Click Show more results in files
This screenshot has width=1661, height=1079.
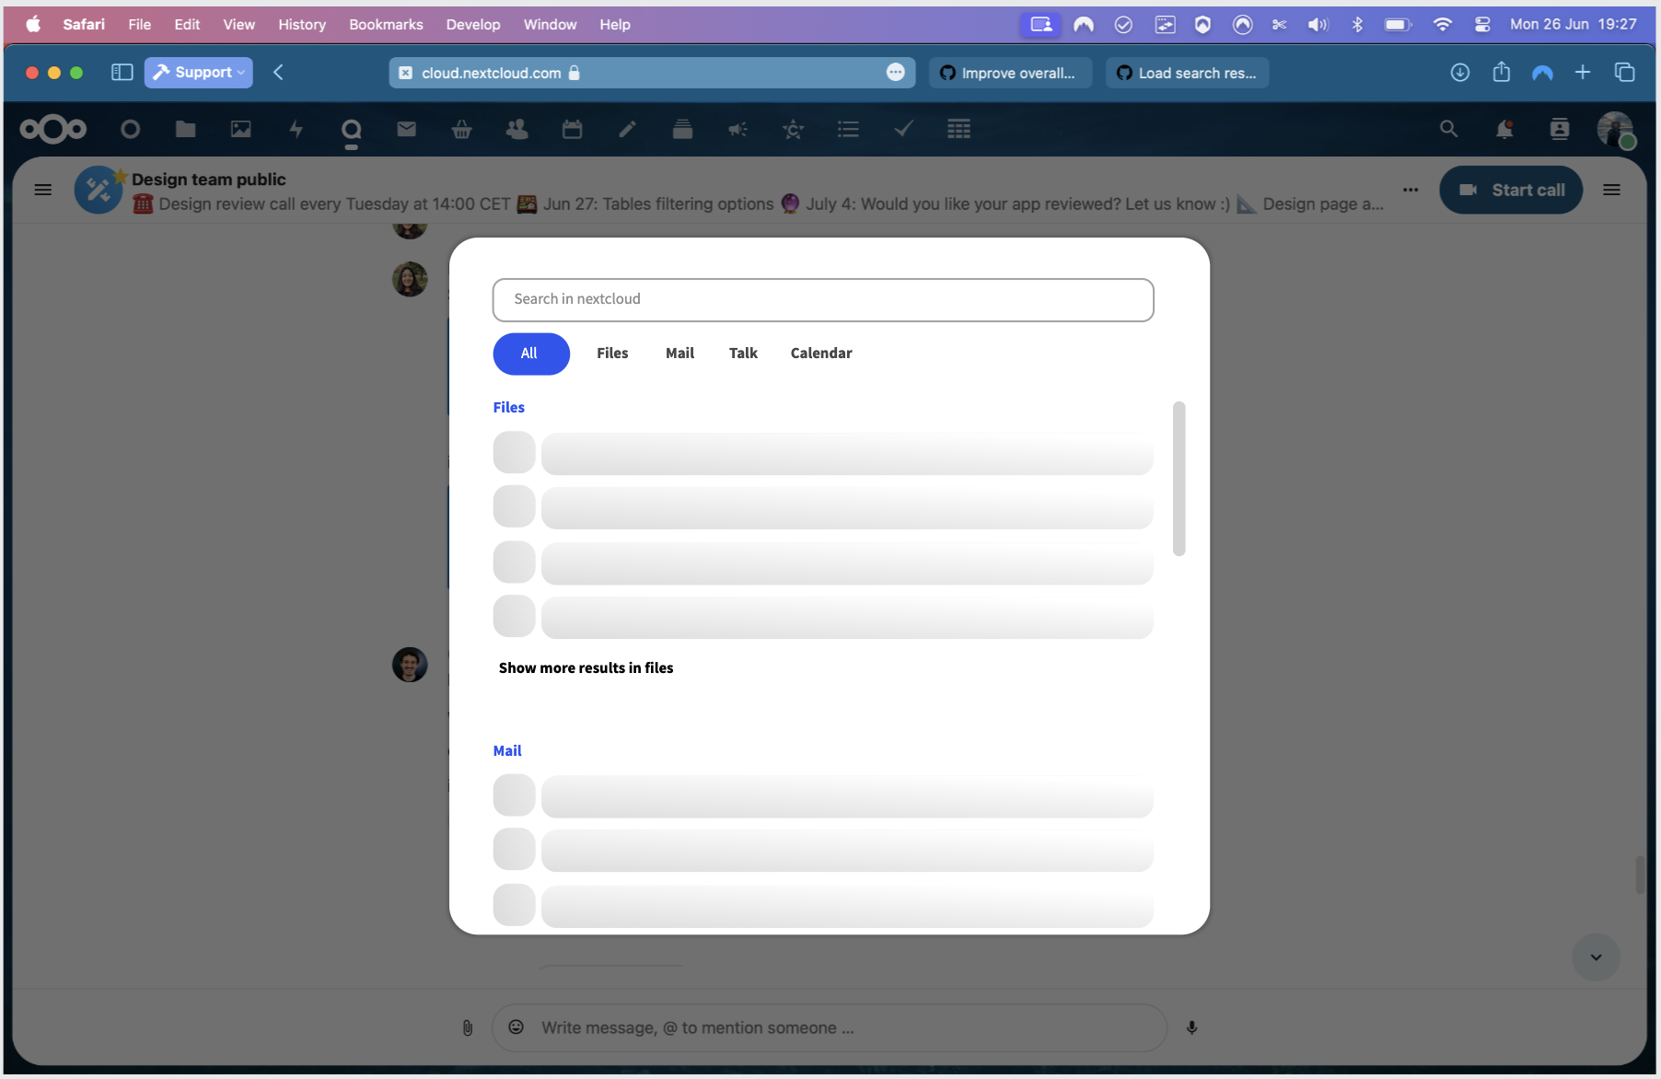[x=587, y=667]
